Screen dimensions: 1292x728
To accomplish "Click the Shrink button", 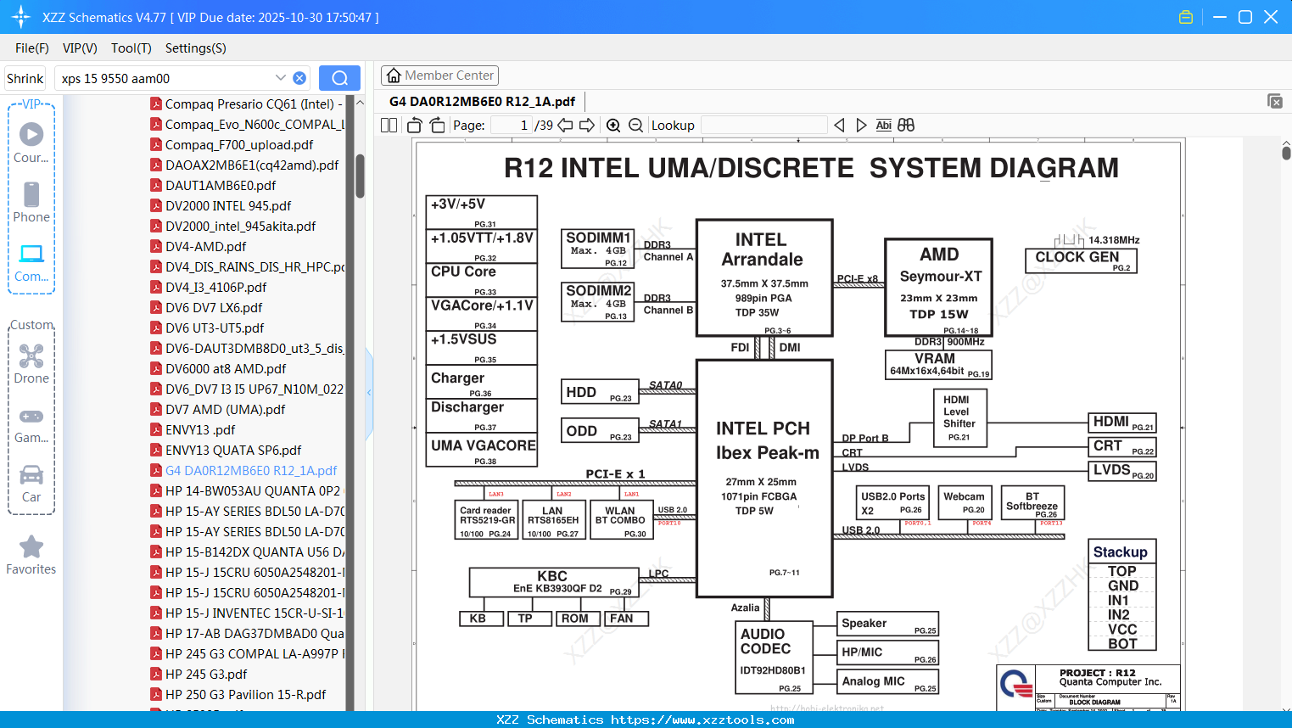I will [x=25, y=78].
